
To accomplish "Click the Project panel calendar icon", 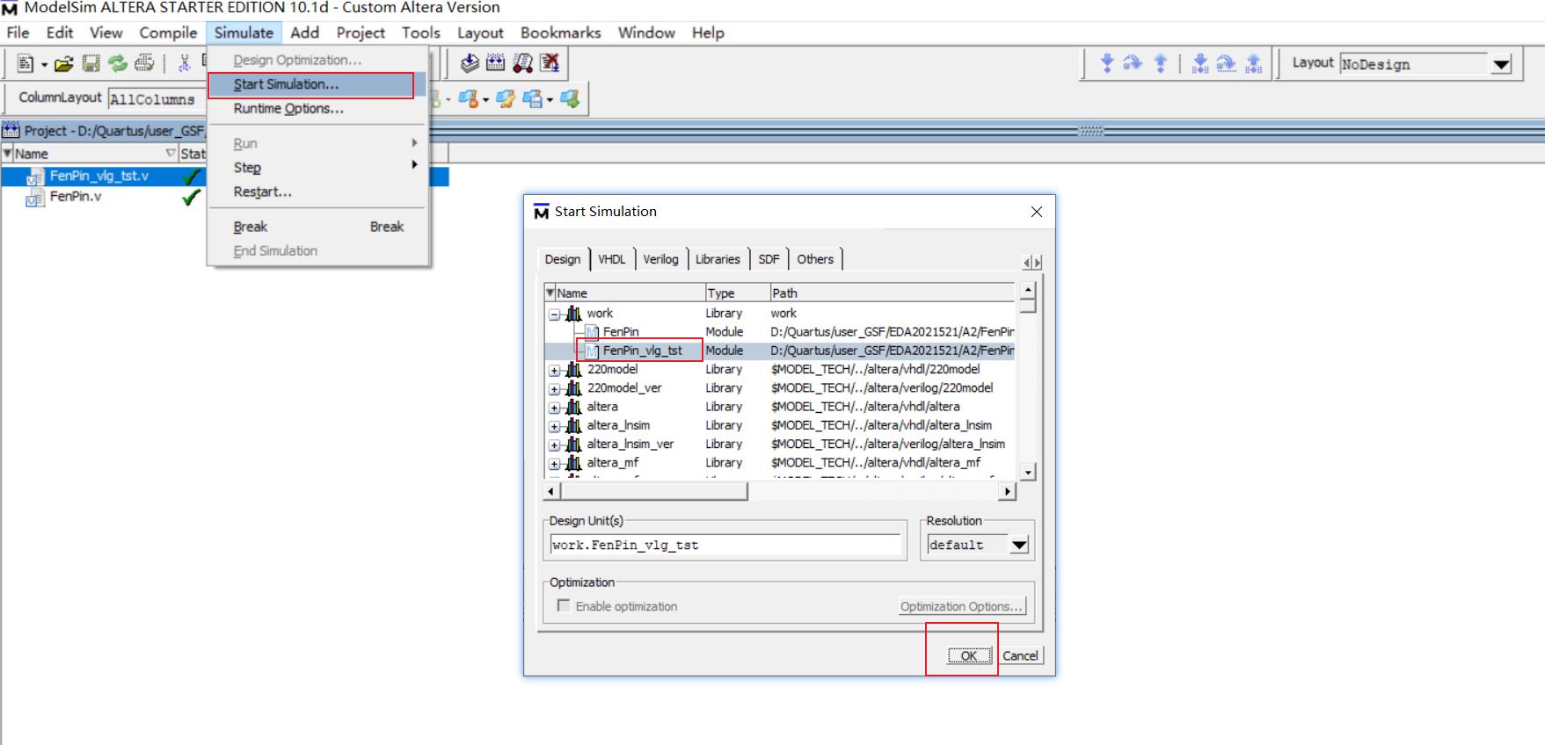I will (11, 131).
